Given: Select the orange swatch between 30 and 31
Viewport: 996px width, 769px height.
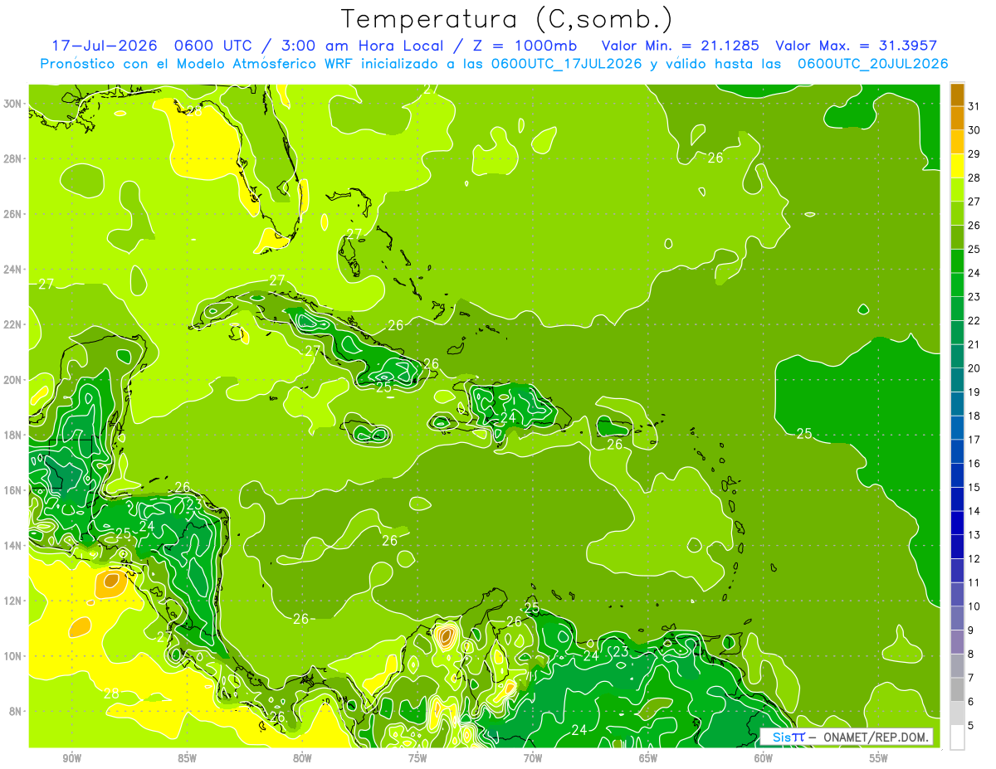Looking at the screenshot, I should point(957,118).
